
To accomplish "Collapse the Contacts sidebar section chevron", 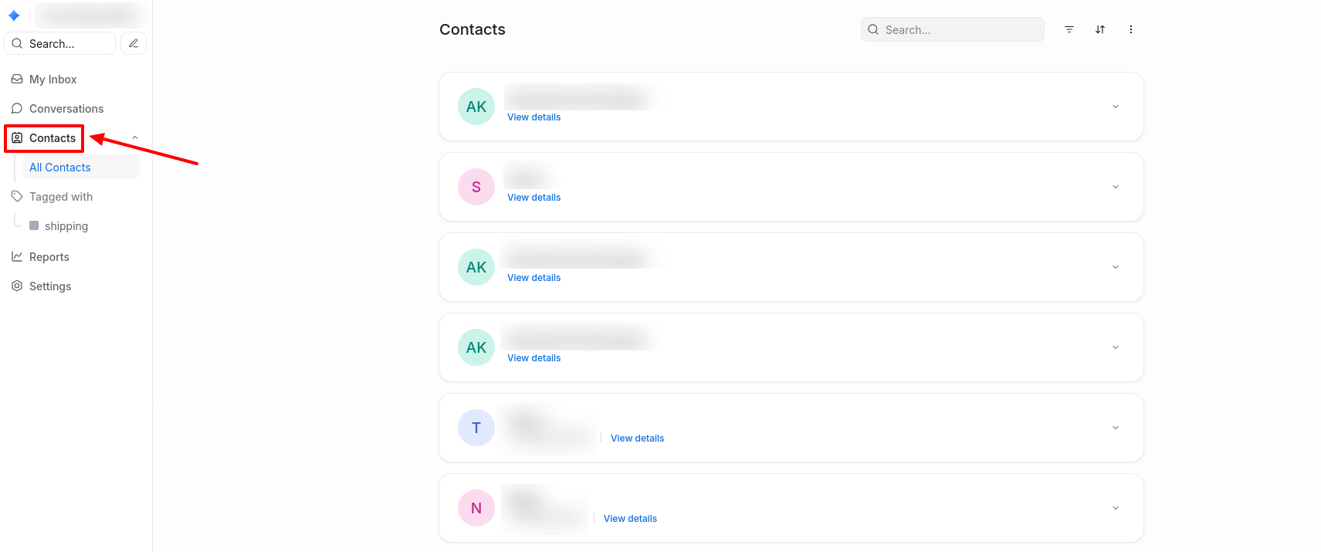I will pyautogui.click(x=135, y=138).
